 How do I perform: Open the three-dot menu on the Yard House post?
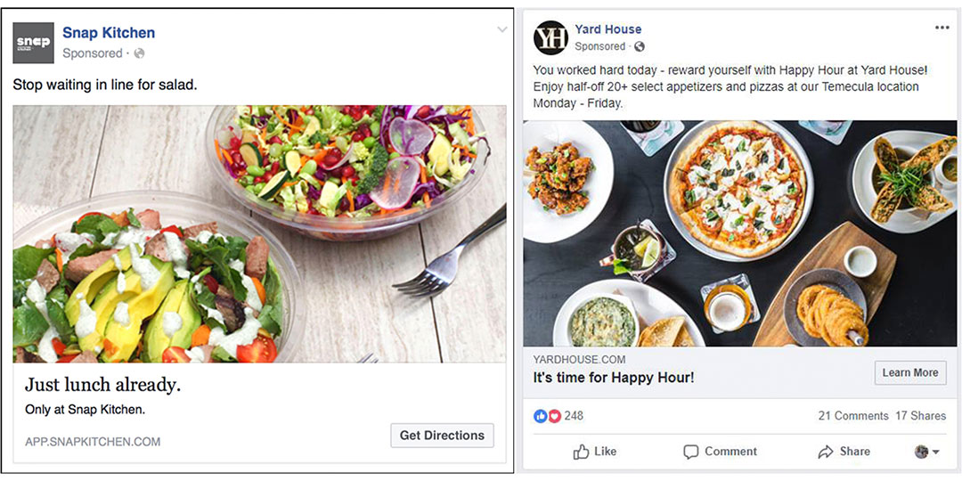942,28
